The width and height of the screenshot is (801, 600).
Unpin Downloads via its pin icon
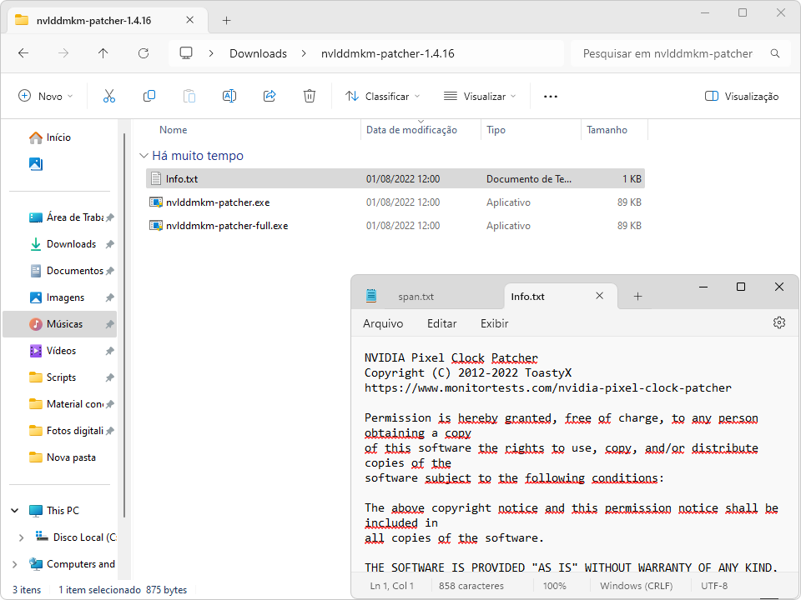click(109, 244)
